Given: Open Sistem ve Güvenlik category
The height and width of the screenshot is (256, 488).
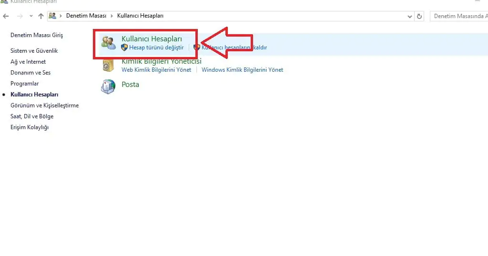Looking at the screenshot, I should tap(34, 50).
